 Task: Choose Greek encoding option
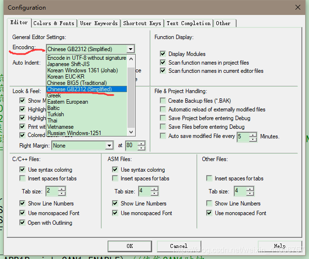tap(87, 95)
